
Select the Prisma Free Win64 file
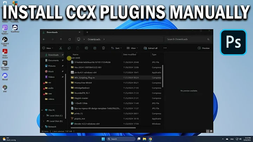116,83
